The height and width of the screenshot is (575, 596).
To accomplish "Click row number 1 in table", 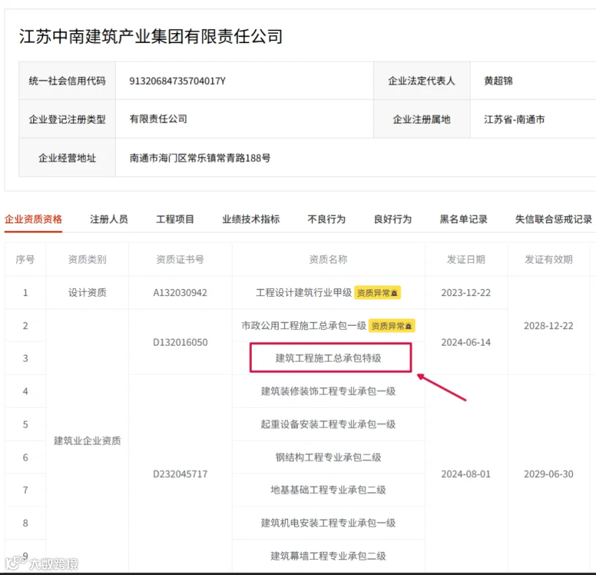I will [25, 293].
